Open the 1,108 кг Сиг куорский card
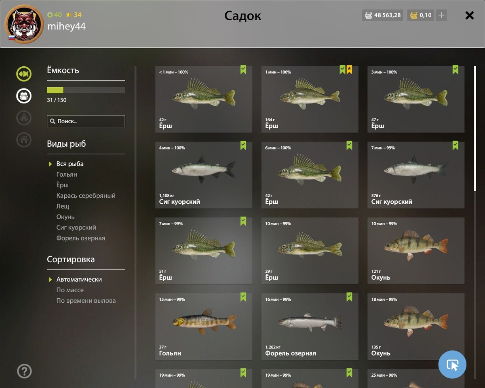 click(x=204, y=175)
